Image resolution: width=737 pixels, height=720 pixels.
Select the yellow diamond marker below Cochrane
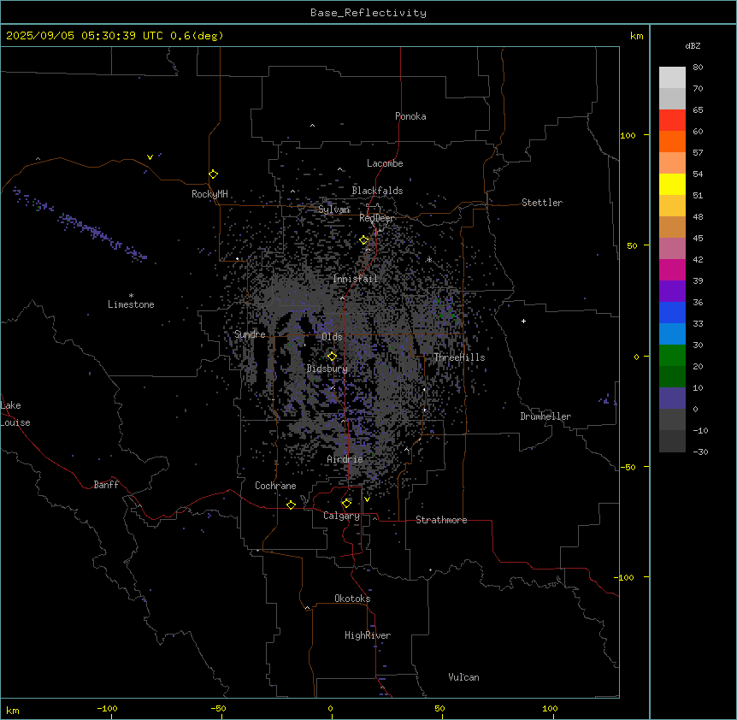[291, 505]
